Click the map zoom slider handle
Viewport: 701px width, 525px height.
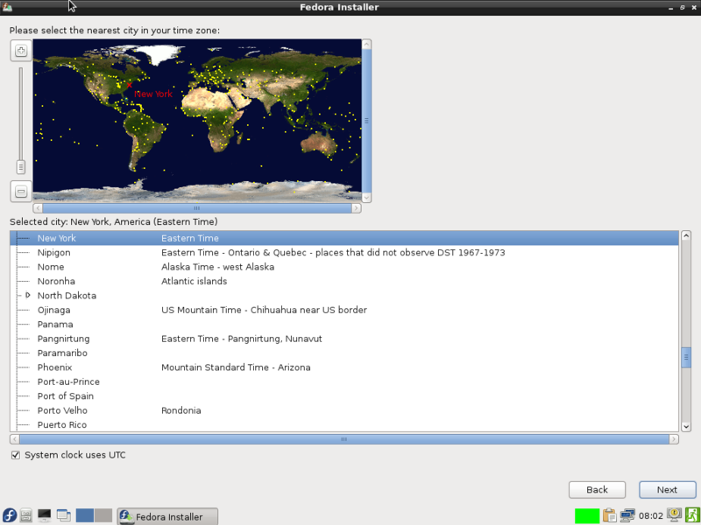pyautogui.click(x=20, y=167)
